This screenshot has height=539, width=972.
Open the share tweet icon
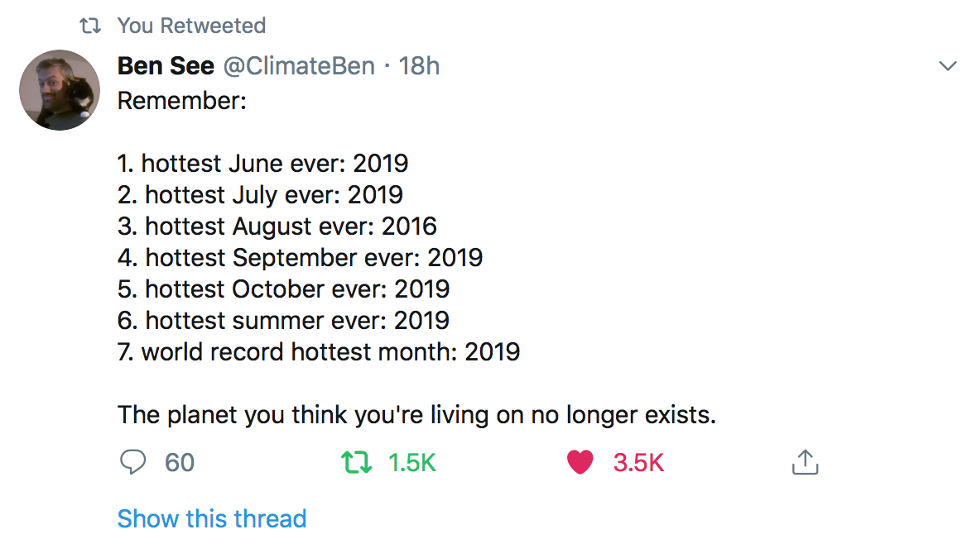click(x=805, y=462)
